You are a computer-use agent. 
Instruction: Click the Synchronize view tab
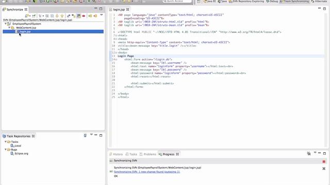[x=15, y=9]
